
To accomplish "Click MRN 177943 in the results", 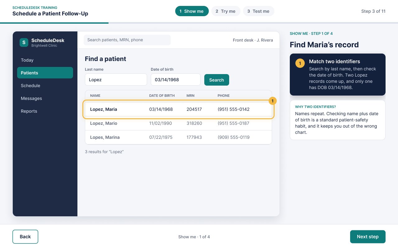I will click(194, 137).
